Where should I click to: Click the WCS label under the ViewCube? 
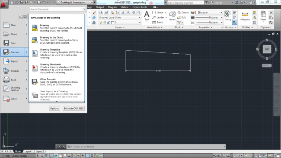(267, 65)
